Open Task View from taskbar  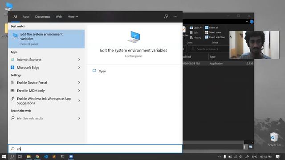point(20,156)
